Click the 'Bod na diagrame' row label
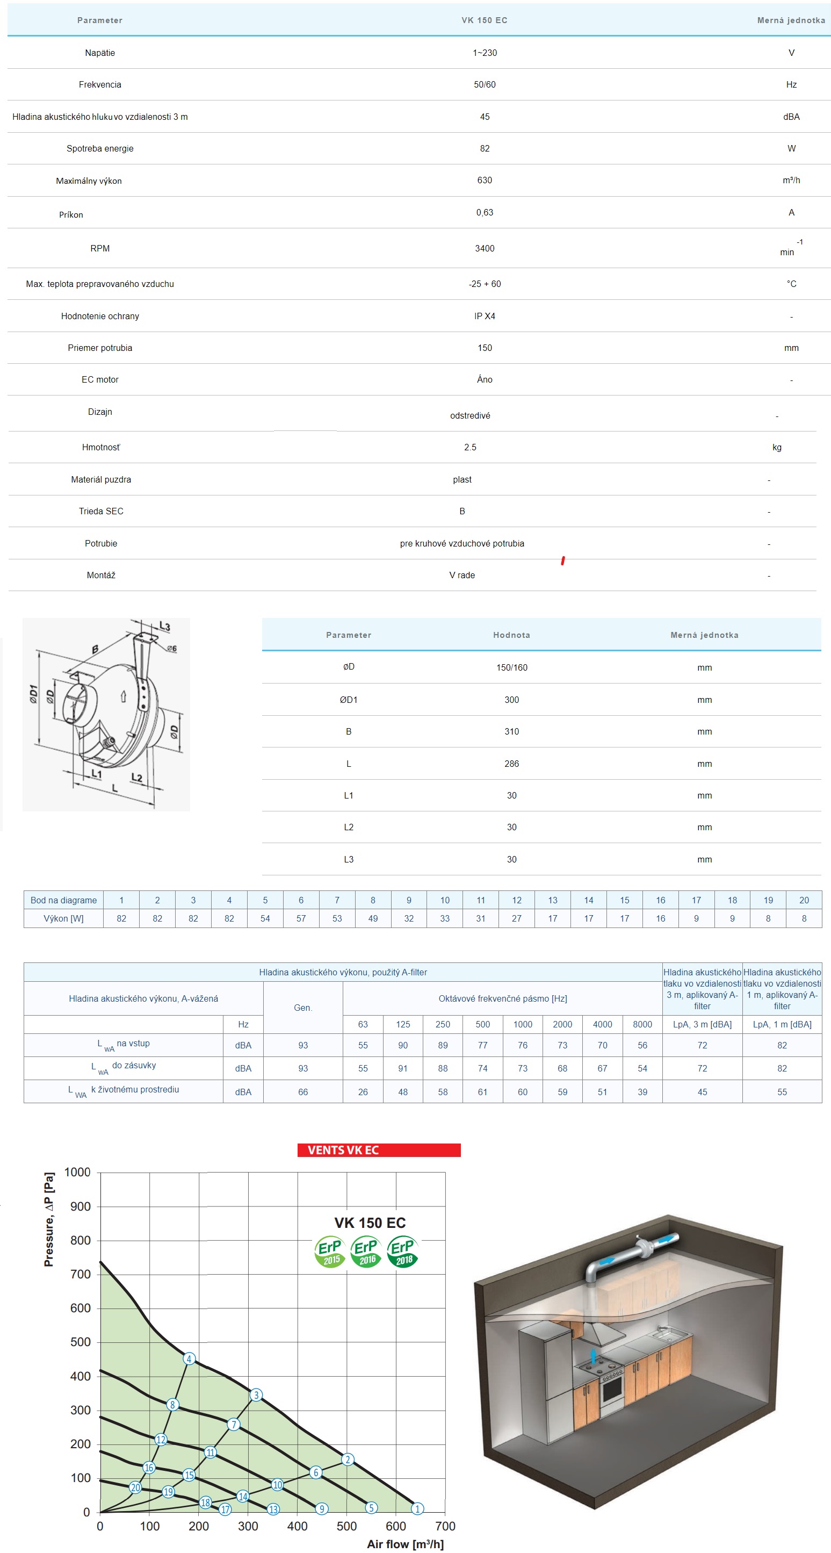 coord(63,900)
